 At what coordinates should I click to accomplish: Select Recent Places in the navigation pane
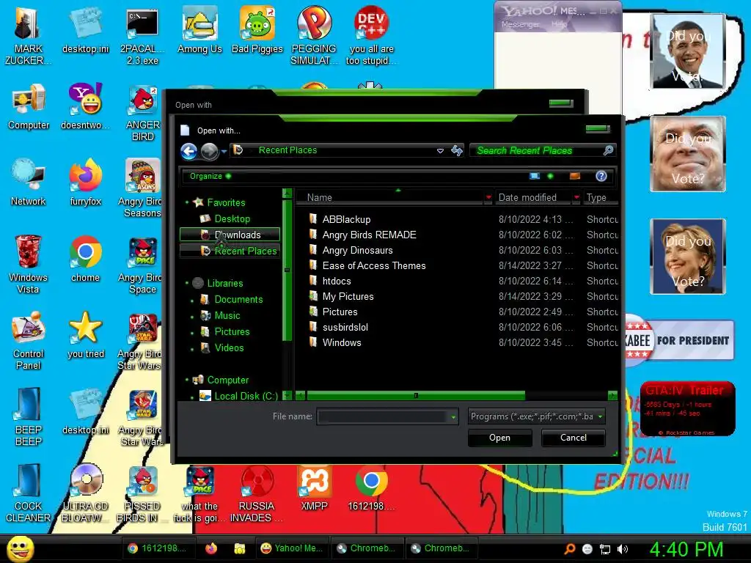[x=230, y=251]
